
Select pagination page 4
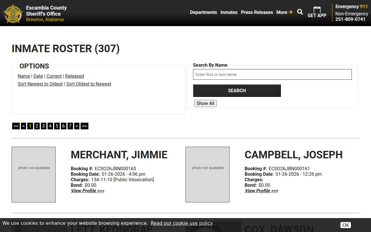tap(50, 126)
